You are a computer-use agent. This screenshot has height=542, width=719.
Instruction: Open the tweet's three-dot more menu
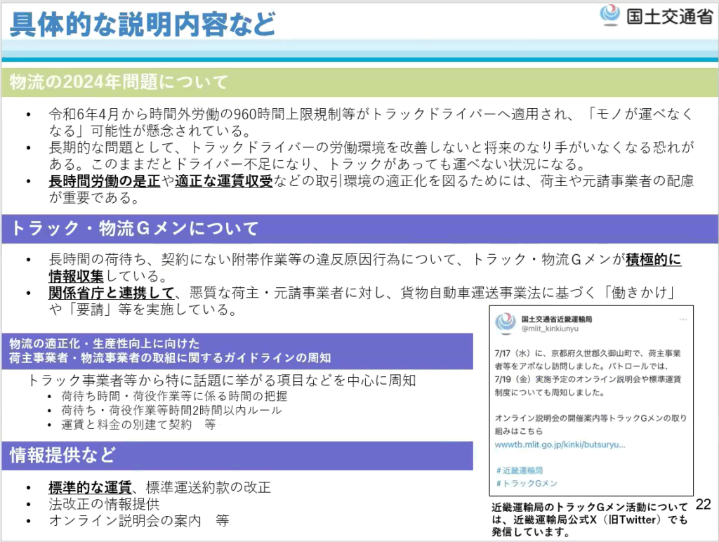pos(681,318)
